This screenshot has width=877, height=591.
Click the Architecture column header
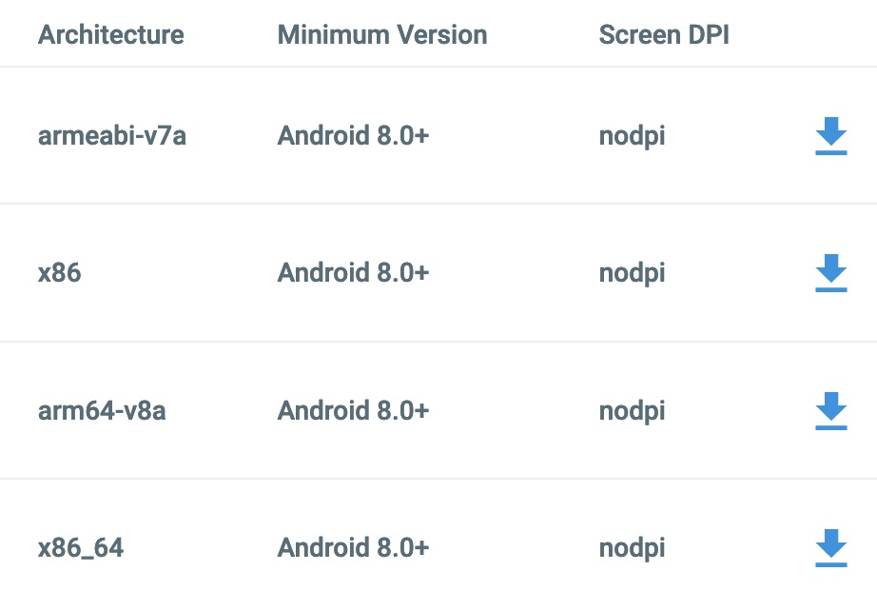tap(111, 35)
